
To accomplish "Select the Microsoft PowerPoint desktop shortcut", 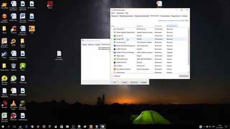I will 4,43.
